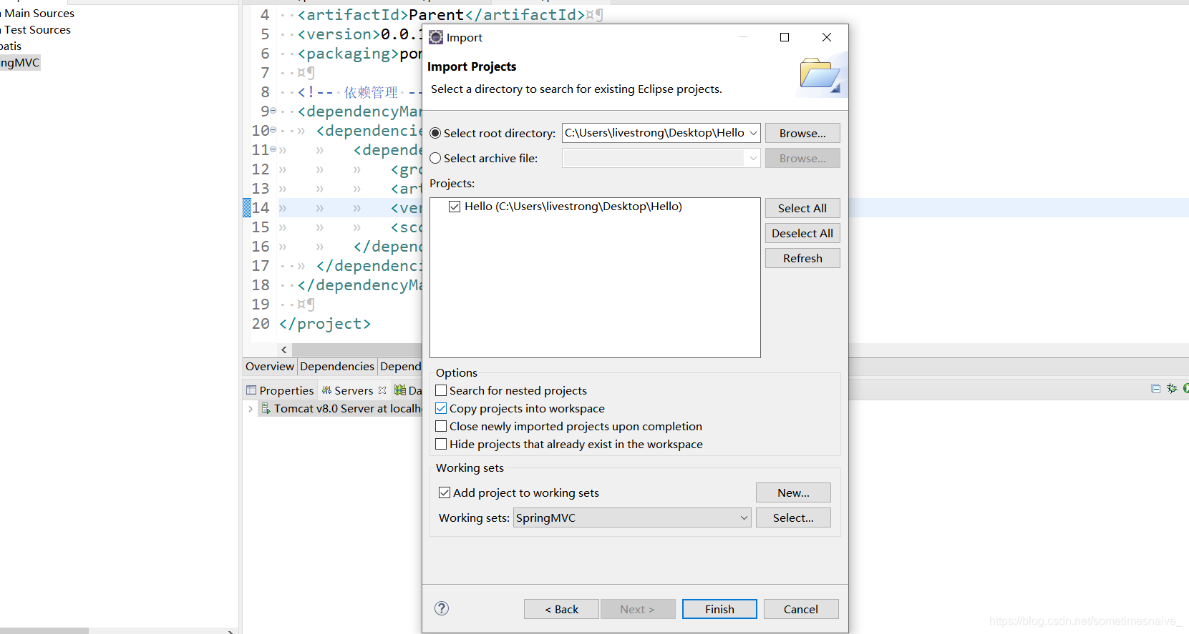Open the Properties view tab
The height and width of the screenshot is (634, 1189).
280,390
